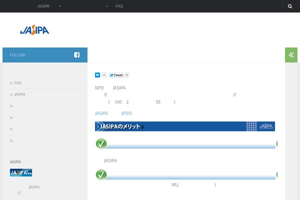Expand the dropdown arrow beside JASIPA menu

(x=60, y=6)
